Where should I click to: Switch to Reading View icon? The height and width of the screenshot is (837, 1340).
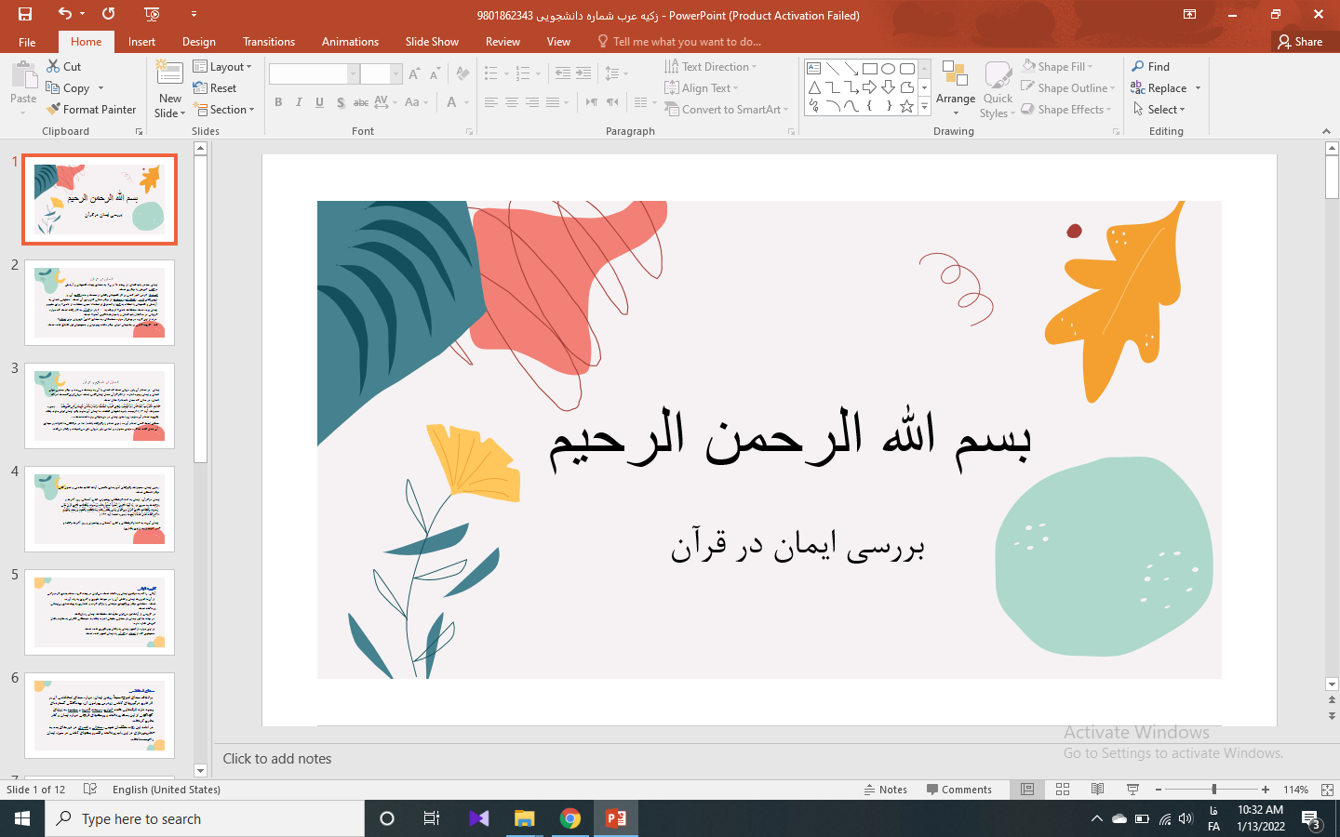pyautogui.click(x=1098, y=790)
